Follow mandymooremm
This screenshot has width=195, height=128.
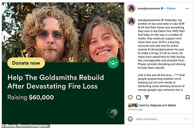(x=171, y=8)
